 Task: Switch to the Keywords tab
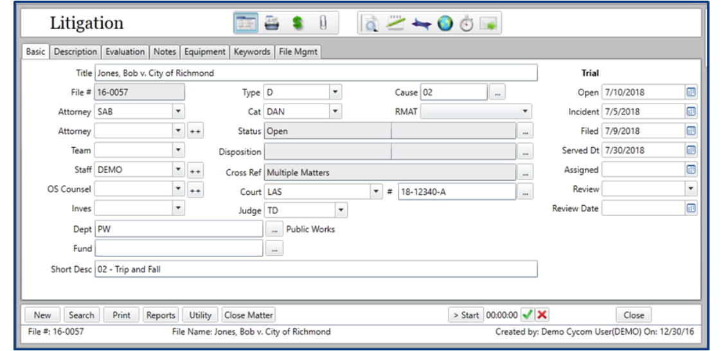click(252, 51)
